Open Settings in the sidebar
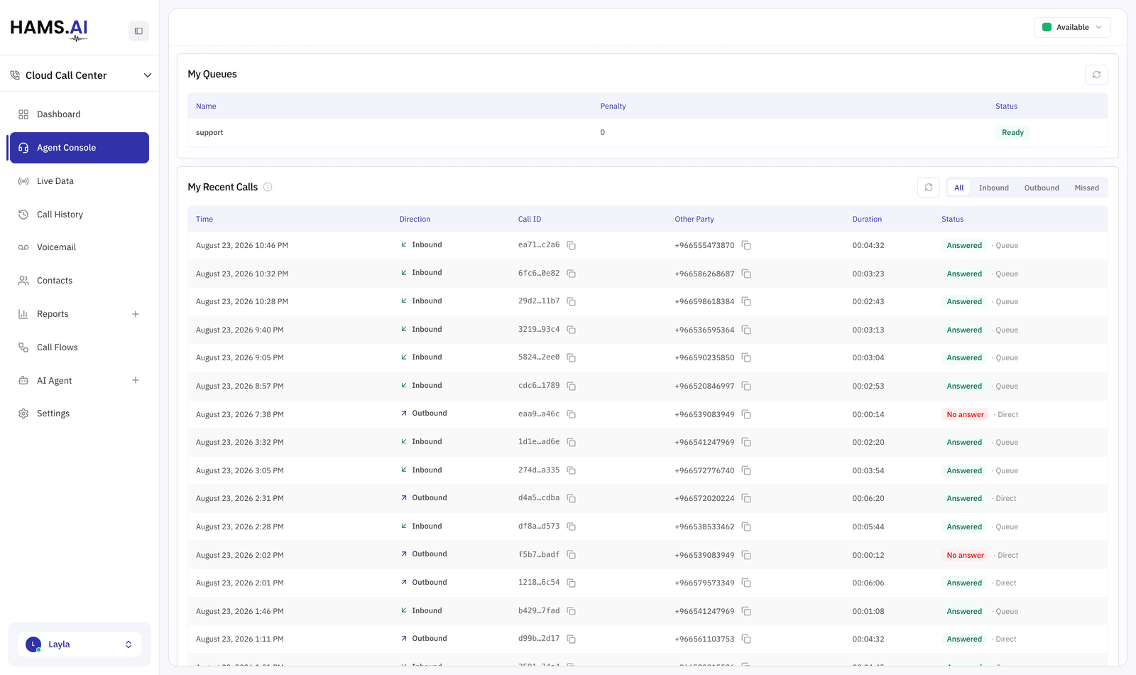The height and width of the screenshot is (675, 1136). 80,414
